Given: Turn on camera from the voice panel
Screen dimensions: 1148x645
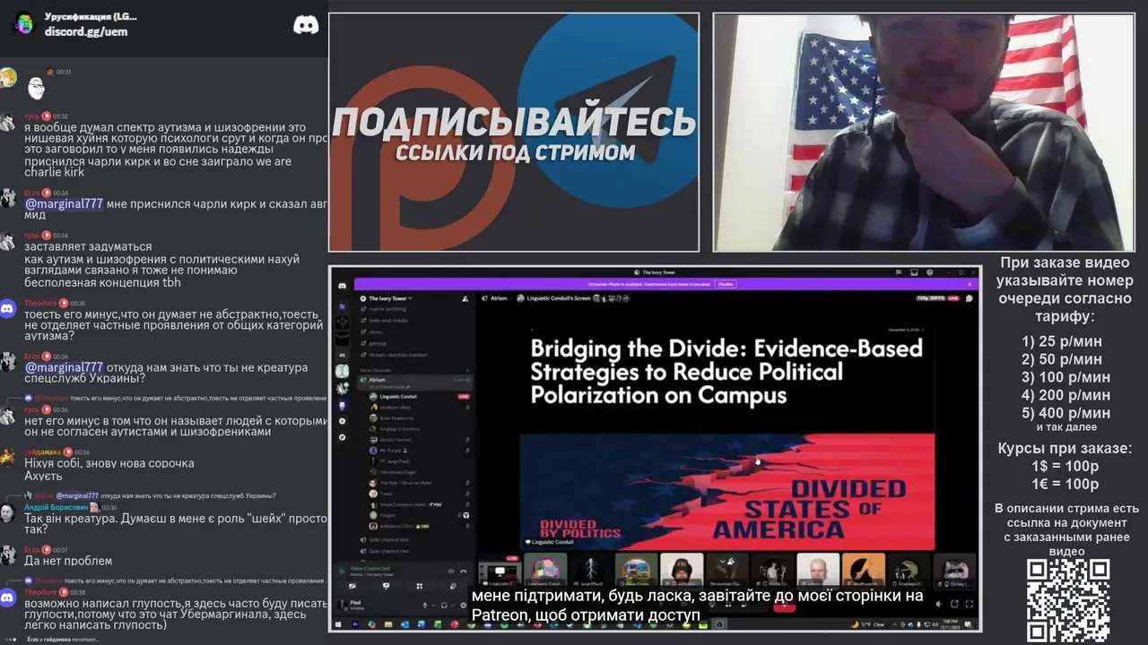Looking at the screenshot, I should pos(352,586).
